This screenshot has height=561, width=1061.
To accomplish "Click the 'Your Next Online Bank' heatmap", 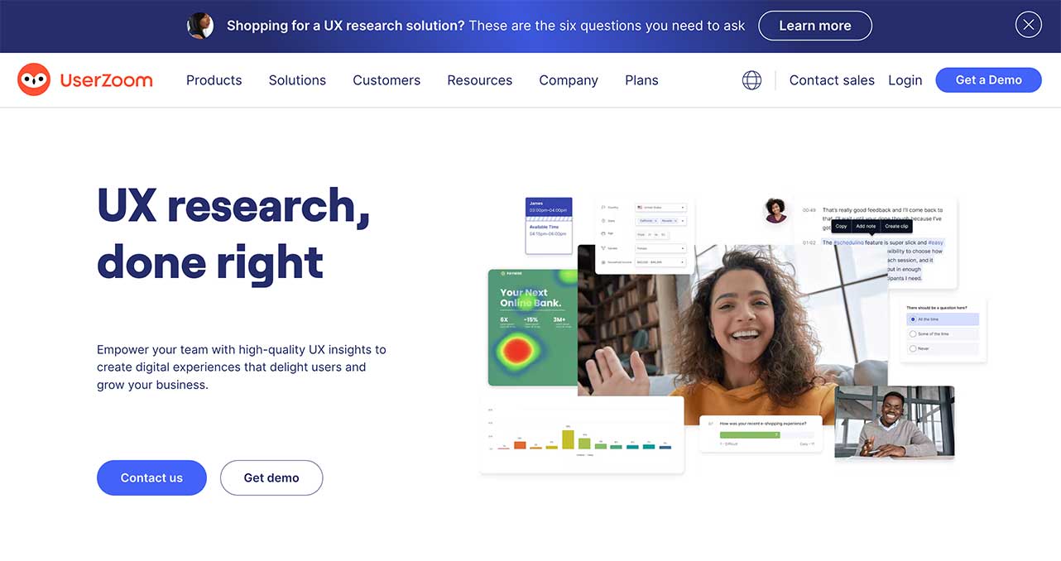I will (532, 328).
